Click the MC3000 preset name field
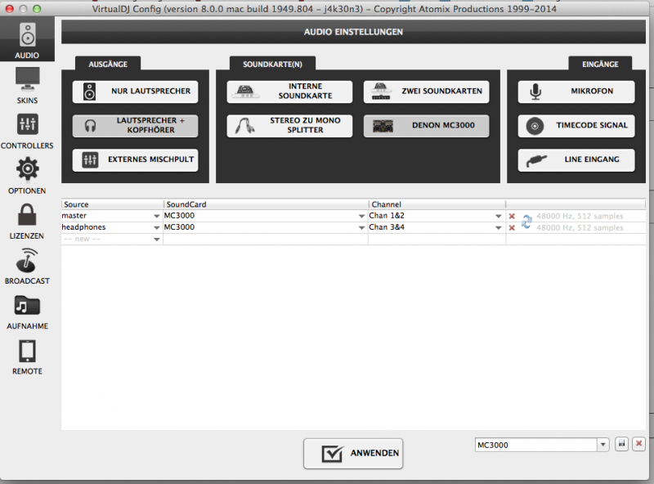 click(536, 445)
